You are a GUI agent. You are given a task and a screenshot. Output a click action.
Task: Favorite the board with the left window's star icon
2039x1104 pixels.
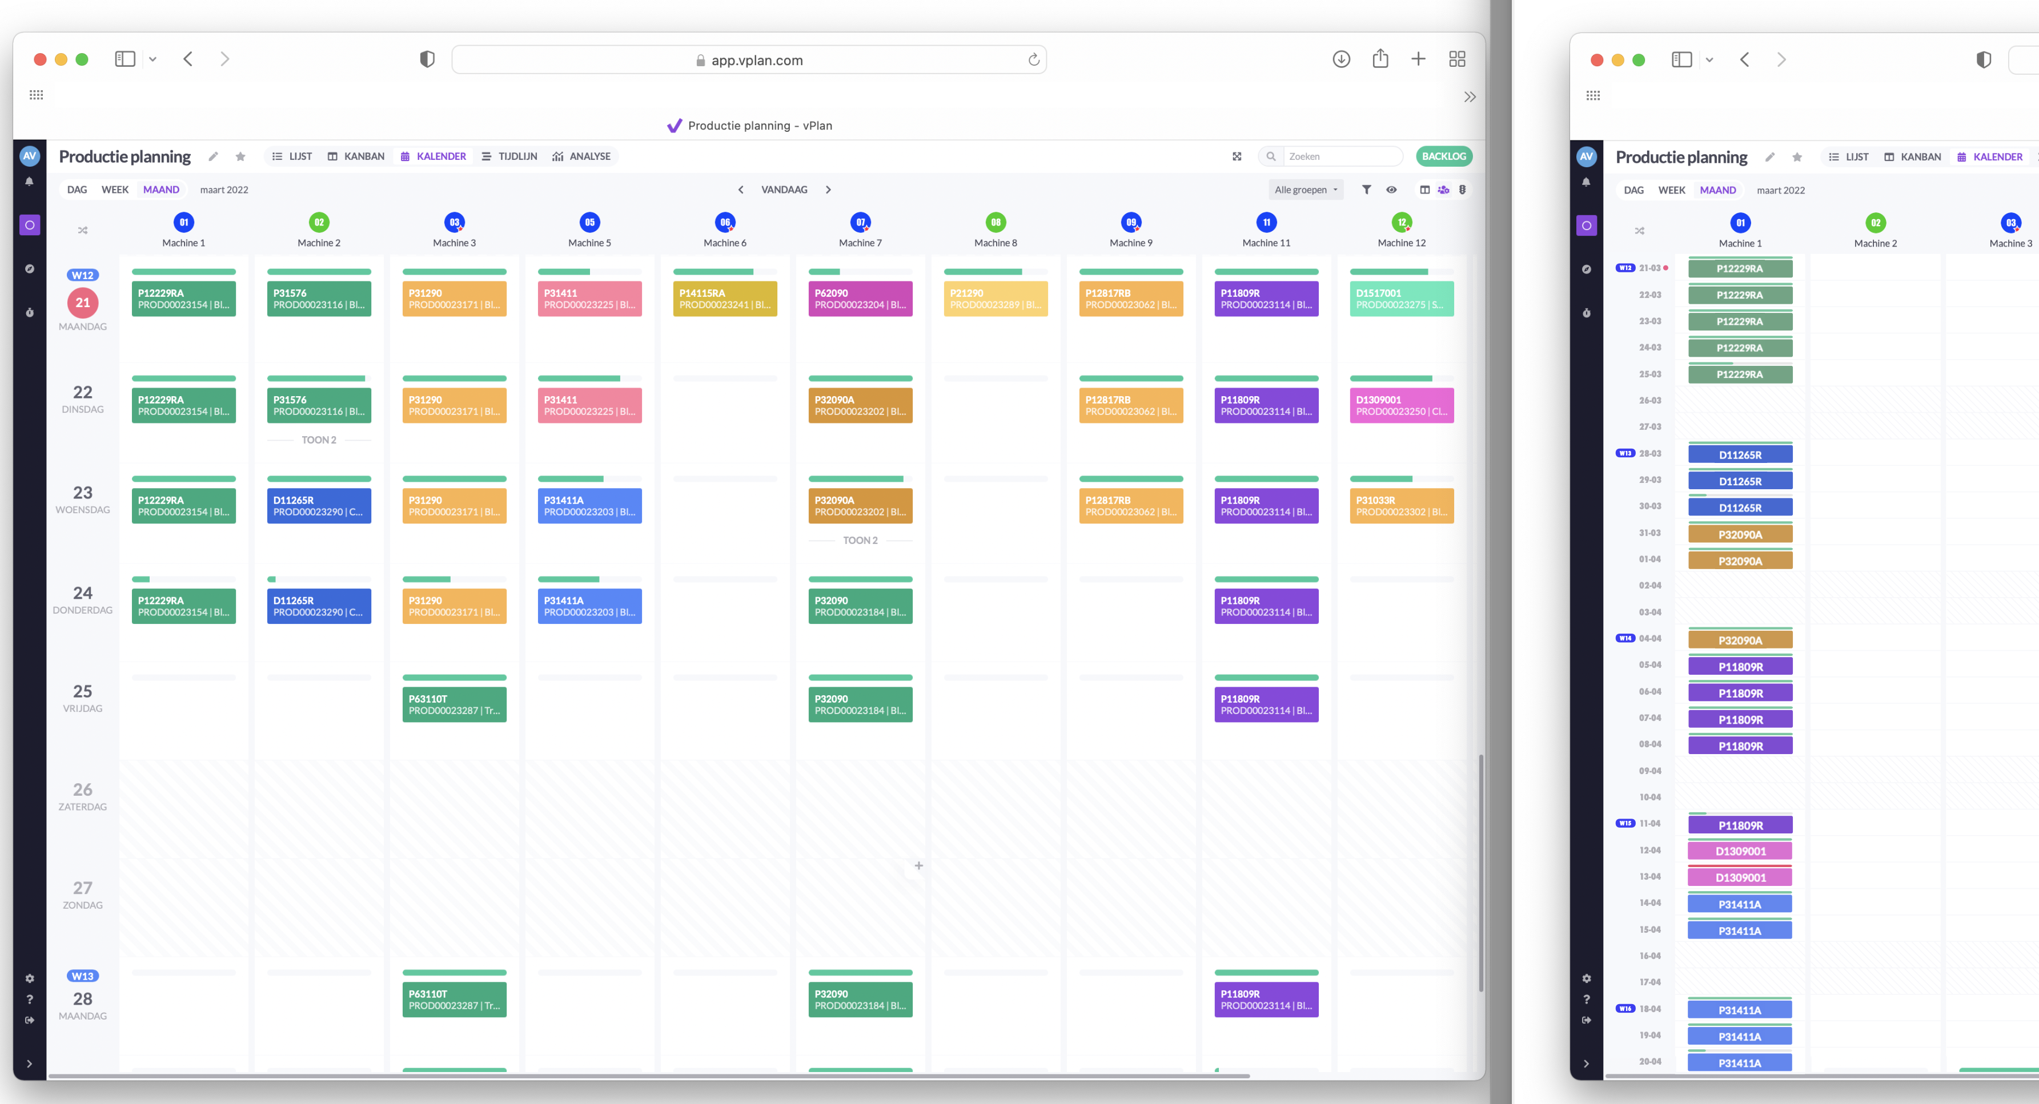tap(240, 156)
